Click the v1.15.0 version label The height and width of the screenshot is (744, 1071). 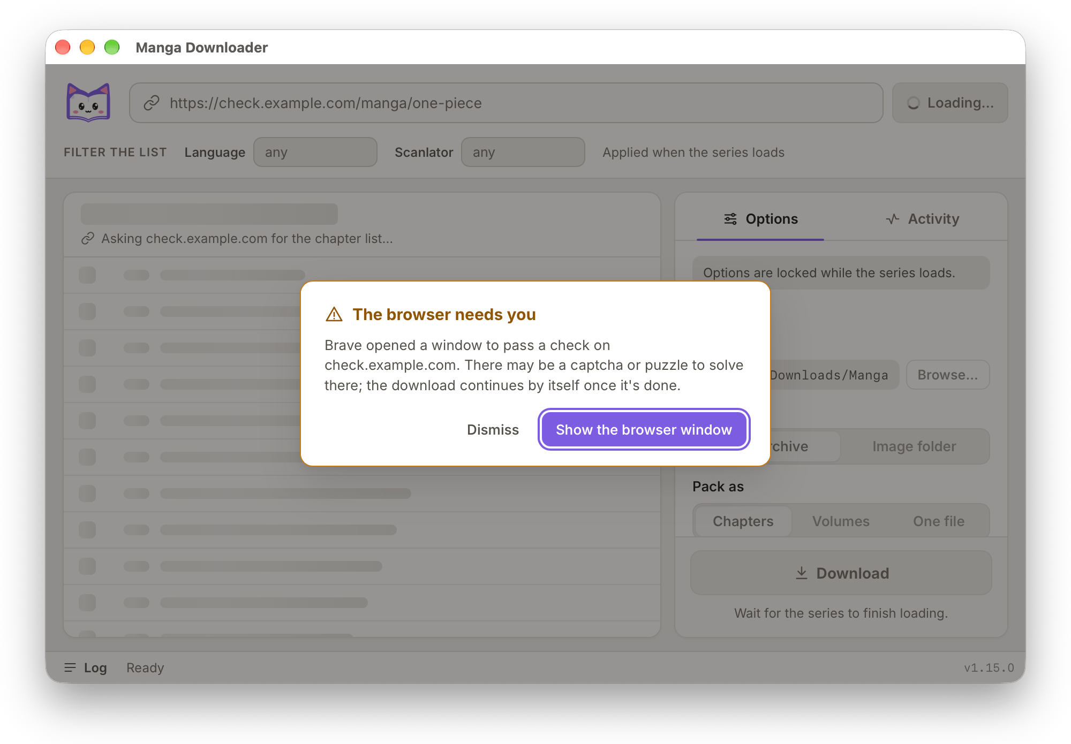[989, 667]
